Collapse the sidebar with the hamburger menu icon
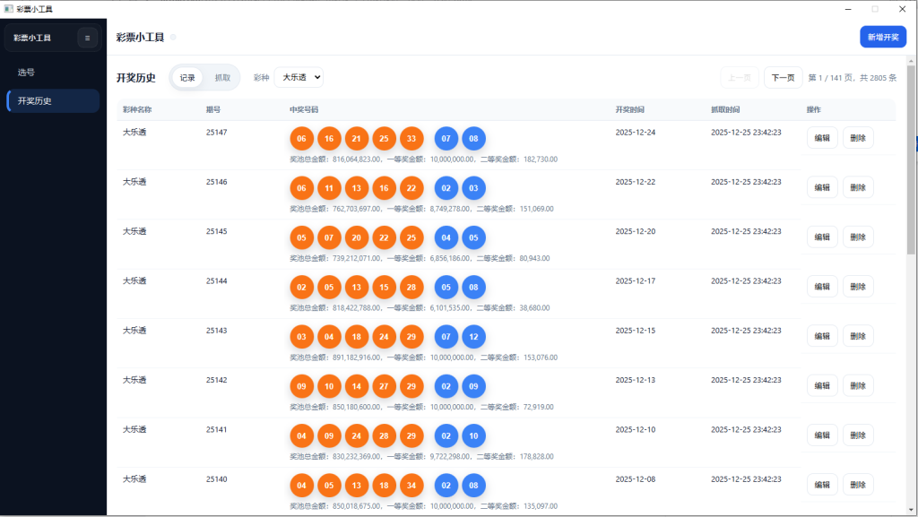Screen dimensions: 918x517 87,38
